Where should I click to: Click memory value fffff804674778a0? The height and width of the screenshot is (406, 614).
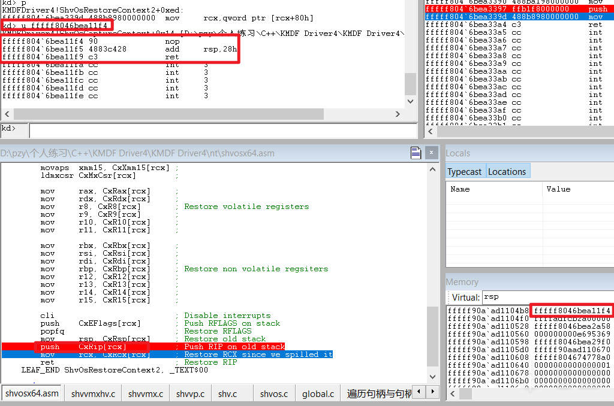(571, 357)
